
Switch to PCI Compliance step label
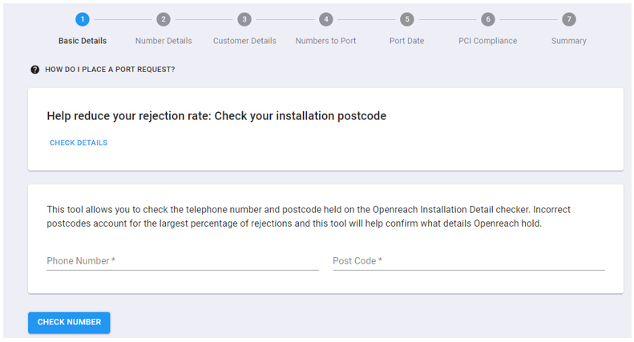pyautogui.click(x=487, y=41)
